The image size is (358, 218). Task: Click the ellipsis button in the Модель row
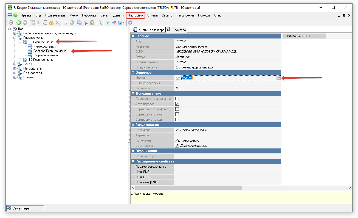(x=279, y=78)
